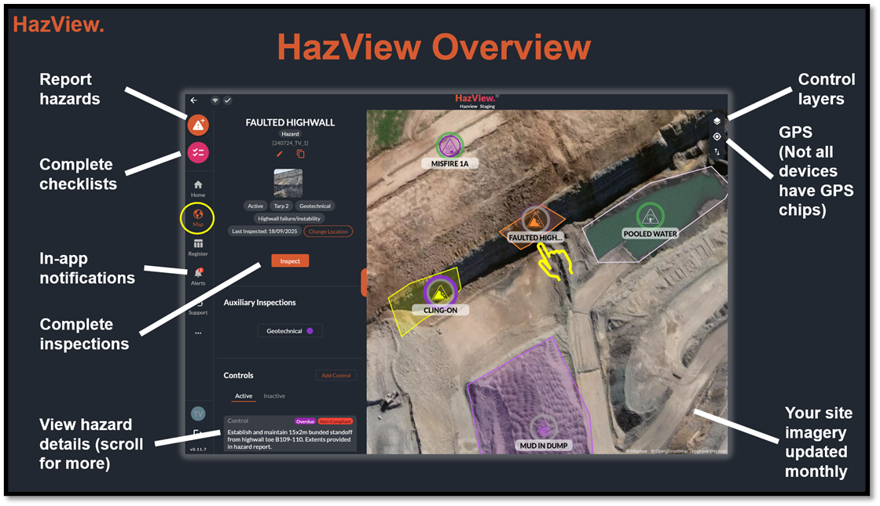The width and height of the screenshot is (880, 506).
Task: Switch to the Inactive controls tab
Action: pos(274,396)
